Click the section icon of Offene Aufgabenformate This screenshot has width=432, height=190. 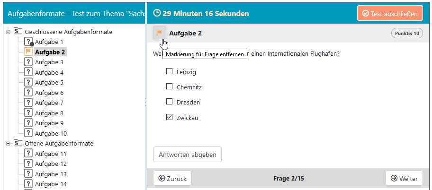pyautogui.click(x=18, y=143)
